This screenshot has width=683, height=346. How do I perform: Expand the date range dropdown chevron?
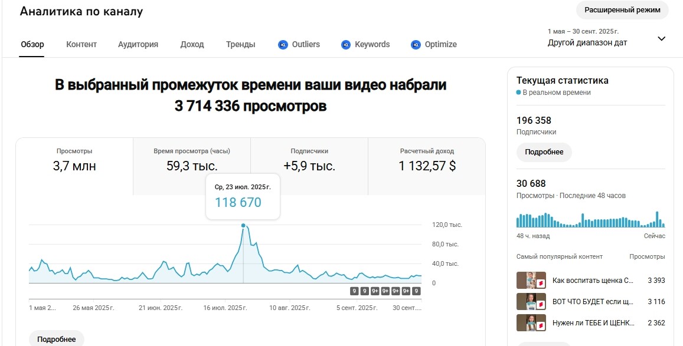coord(661,39)
